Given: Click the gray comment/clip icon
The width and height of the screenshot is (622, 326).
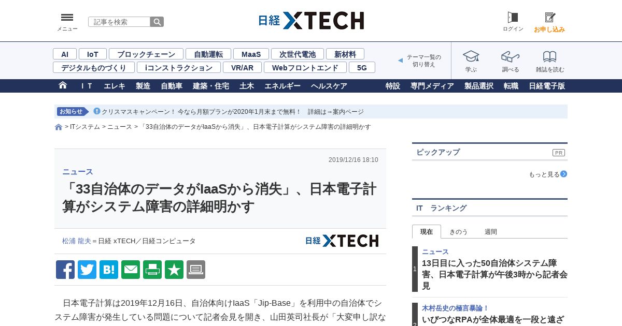Looking at the screenshot, I should (x=196, y=270).
